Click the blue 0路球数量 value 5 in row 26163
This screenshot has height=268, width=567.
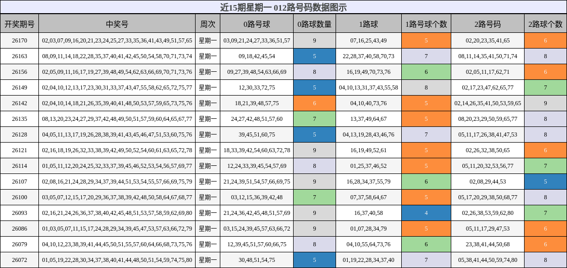pyautogui.click(x=314, y=56)
